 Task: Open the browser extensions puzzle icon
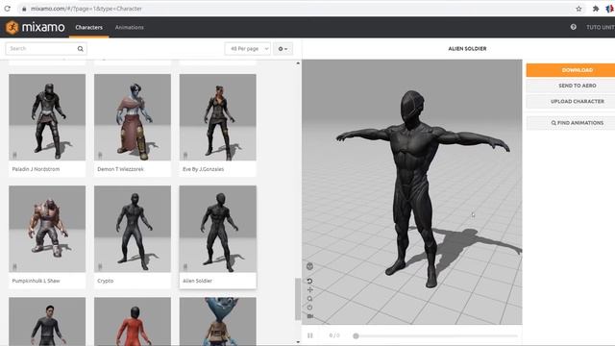(x=596, y=9)
